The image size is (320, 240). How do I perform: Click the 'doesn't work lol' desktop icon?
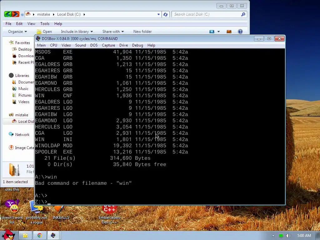(12, 212)
